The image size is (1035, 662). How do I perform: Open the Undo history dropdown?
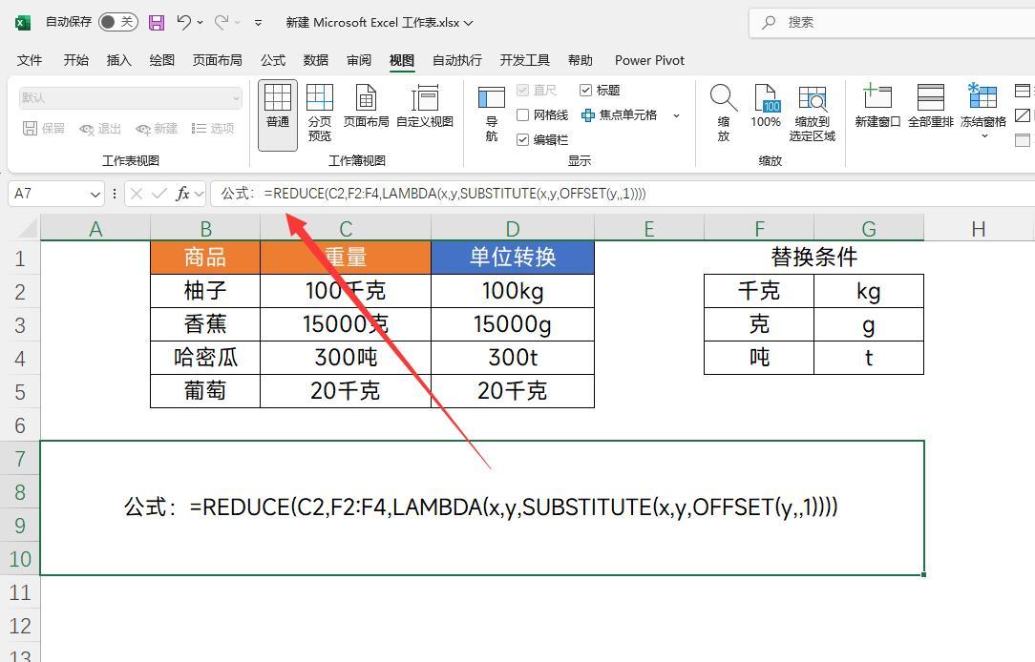(200, 23)
